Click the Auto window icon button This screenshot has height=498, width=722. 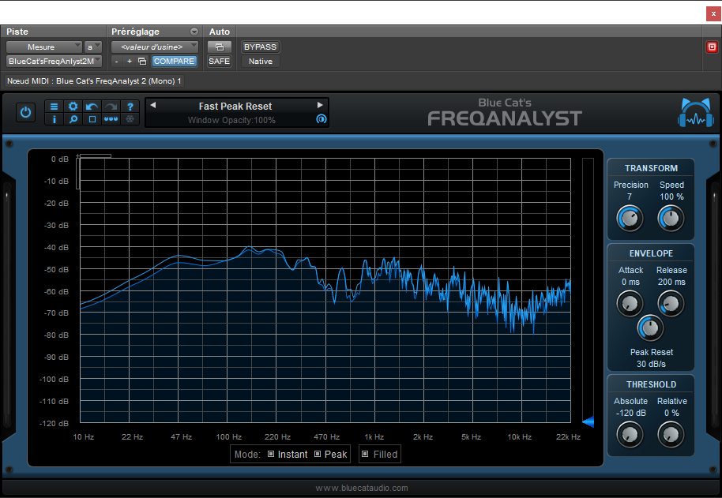(x=219, y=47)
